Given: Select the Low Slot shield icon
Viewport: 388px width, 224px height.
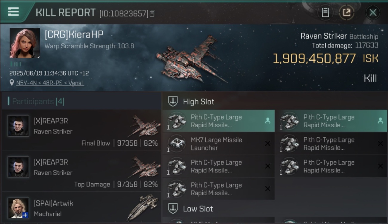Looking at the screenshot, I should point(173,208).
